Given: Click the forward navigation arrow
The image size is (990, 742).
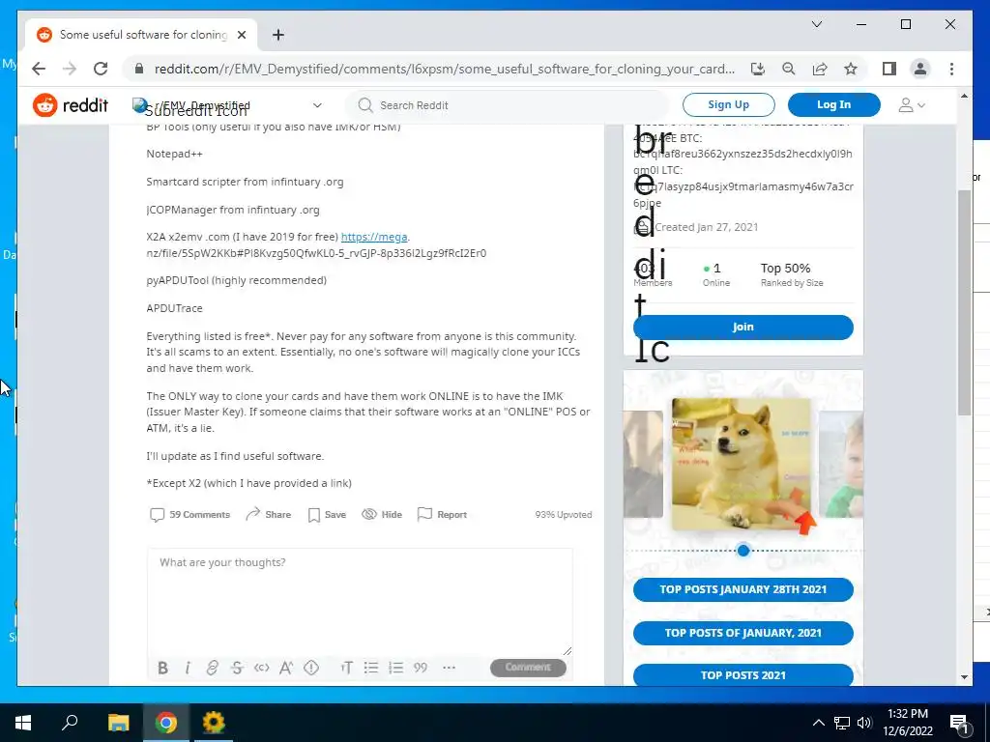Looking at the screenshot, I should click(x=70, y=69).
